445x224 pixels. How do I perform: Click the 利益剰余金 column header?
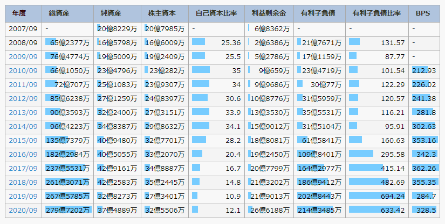pyautogui.click(x=269, y=13)
